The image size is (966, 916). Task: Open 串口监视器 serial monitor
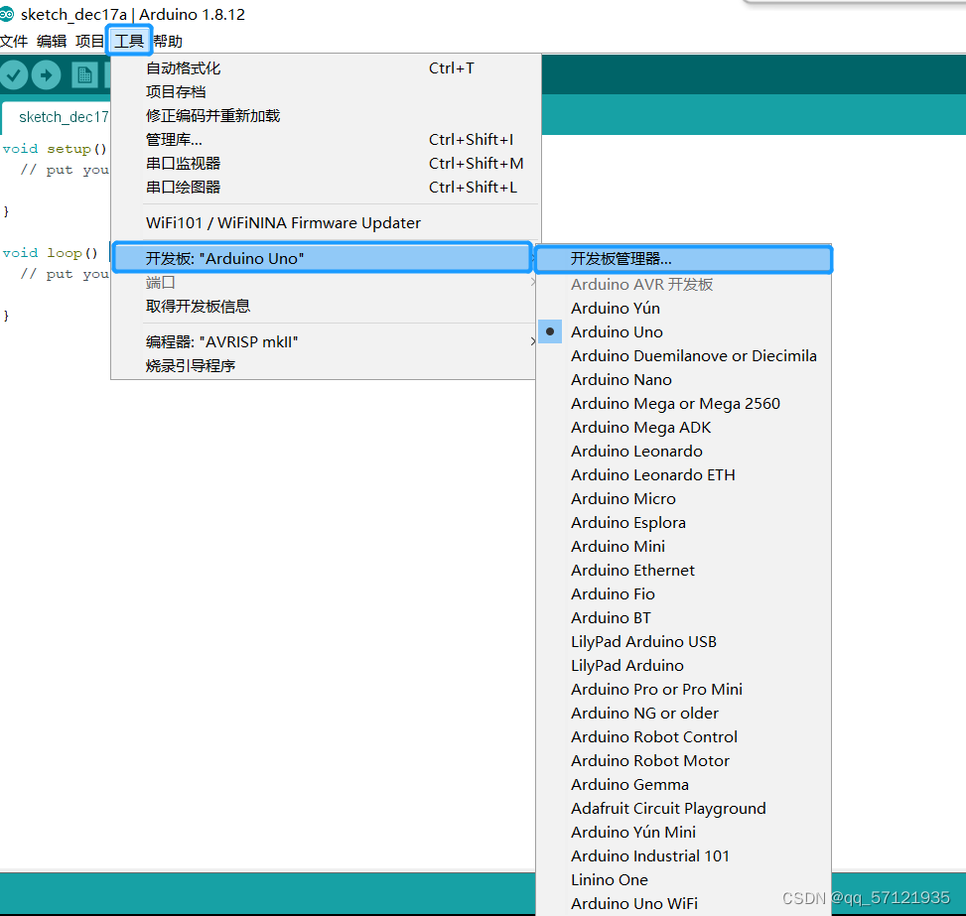tap(326, 163)
